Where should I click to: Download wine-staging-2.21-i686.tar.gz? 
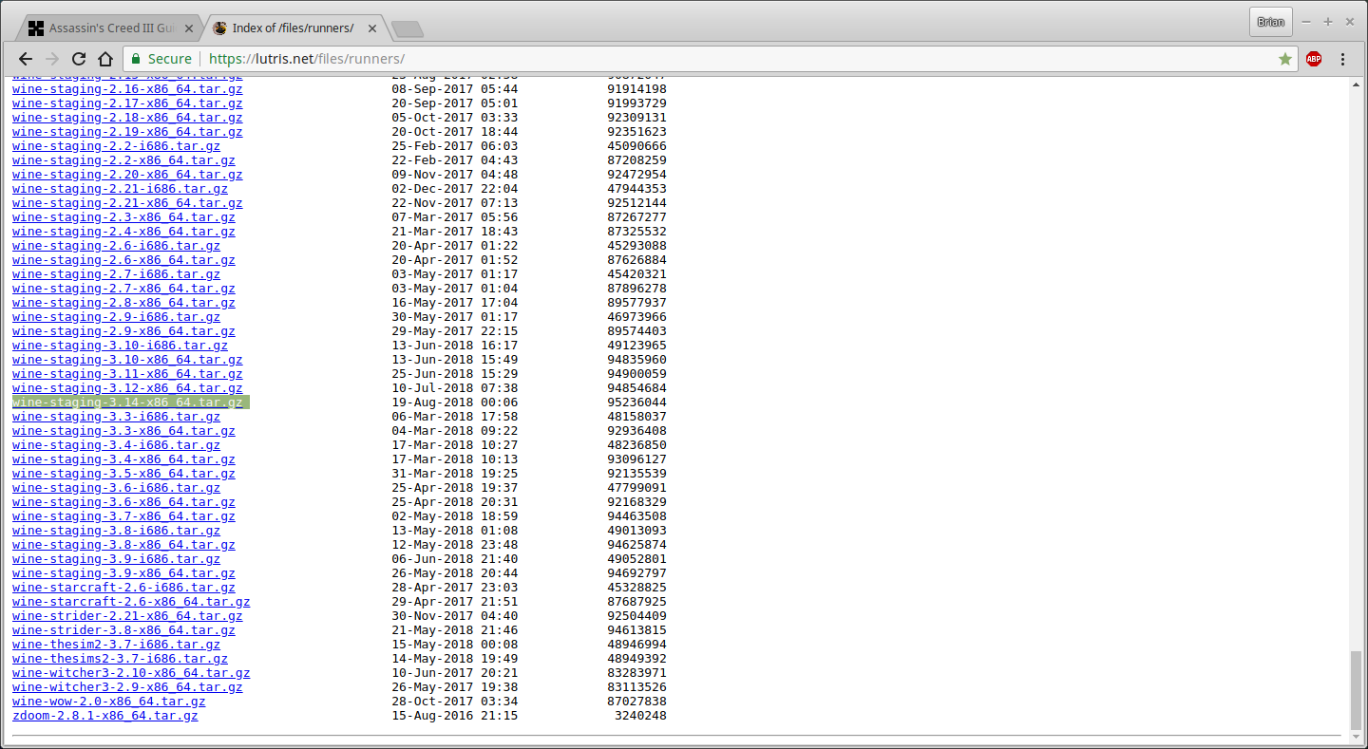coord(120,189)
